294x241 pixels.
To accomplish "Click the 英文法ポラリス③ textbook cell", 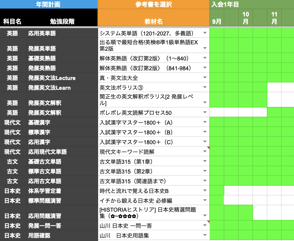I will pyautogui.click(x=153, y=87).
